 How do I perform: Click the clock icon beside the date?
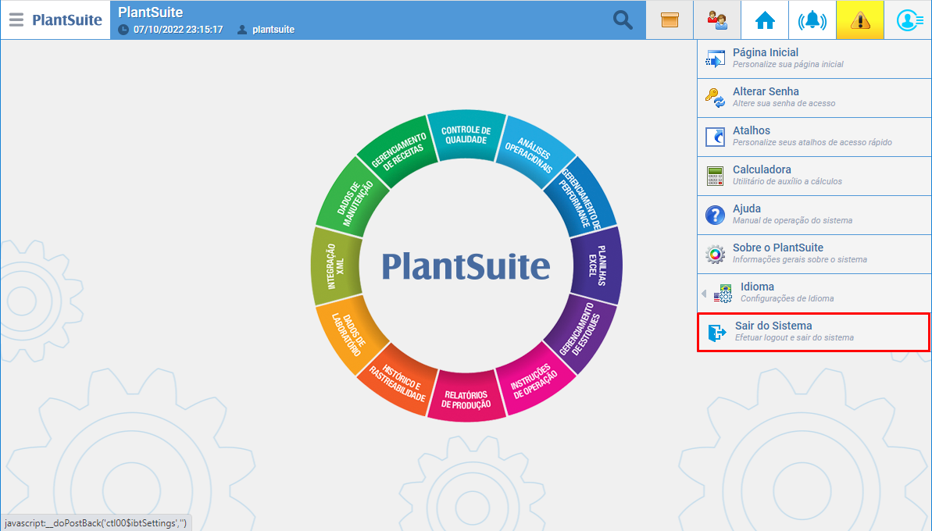pos(123,29)
